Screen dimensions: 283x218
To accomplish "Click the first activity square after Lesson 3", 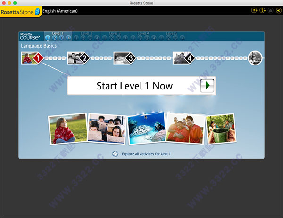I will (x=139, y=58).
